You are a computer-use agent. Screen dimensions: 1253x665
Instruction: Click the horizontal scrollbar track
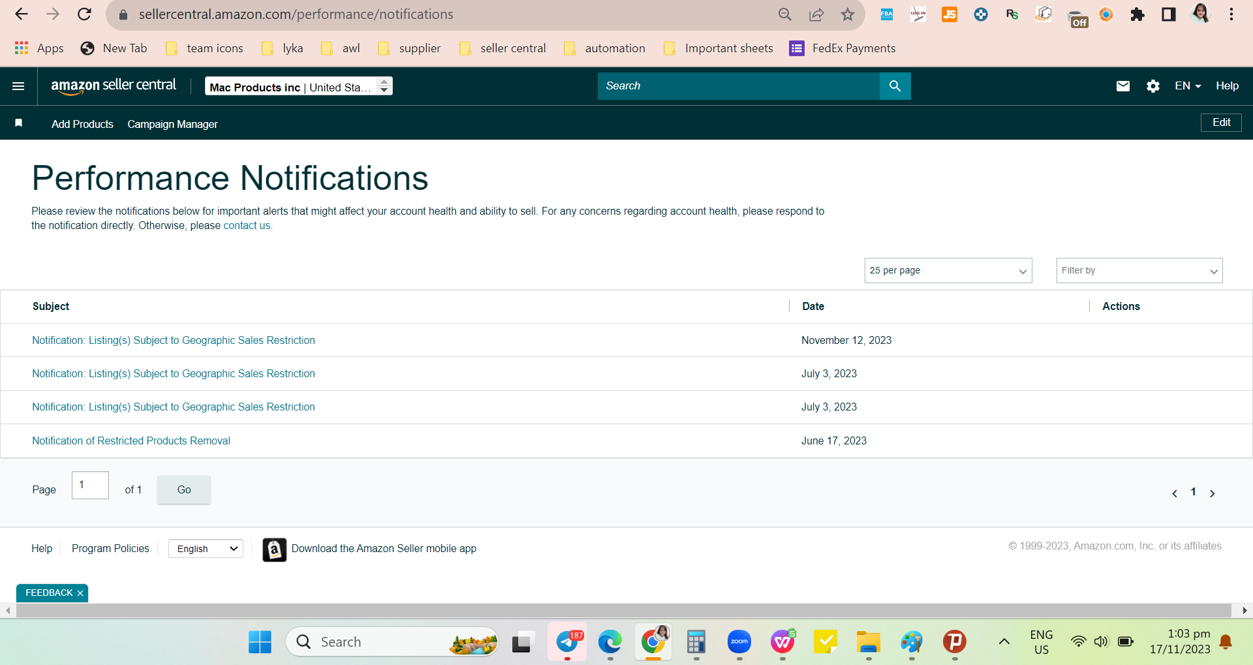tap(623, 611)
